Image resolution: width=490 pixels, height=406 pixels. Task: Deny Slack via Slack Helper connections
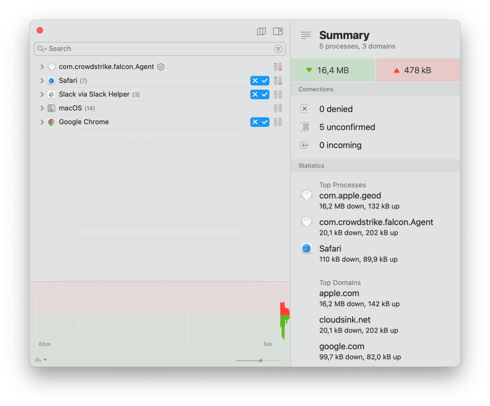coord(255,94)
